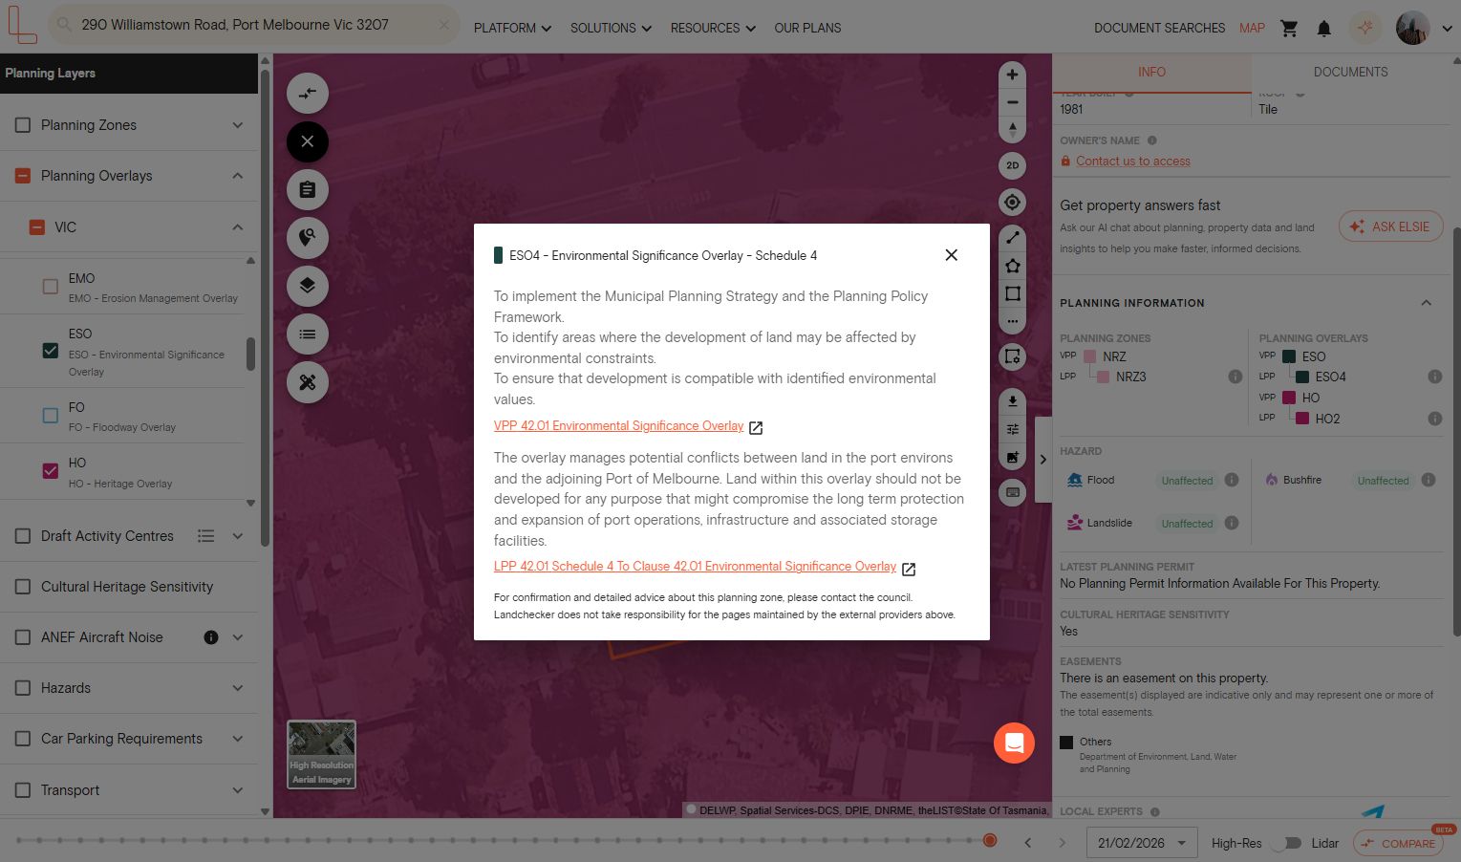The height and width of the screenshot is (862, 1461).
Task: Click Contact us to access link
Action: 1133,162
